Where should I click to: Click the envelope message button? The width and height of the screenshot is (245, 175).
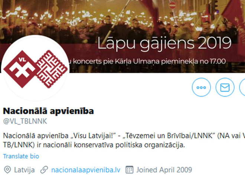tap(225, 87)
